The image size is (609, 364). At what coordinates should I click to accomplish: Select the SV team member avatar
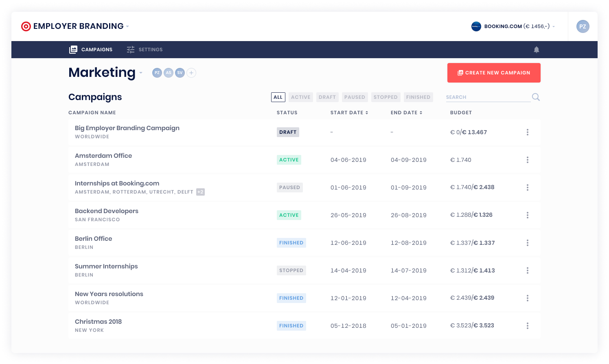[x=180, y=73]
